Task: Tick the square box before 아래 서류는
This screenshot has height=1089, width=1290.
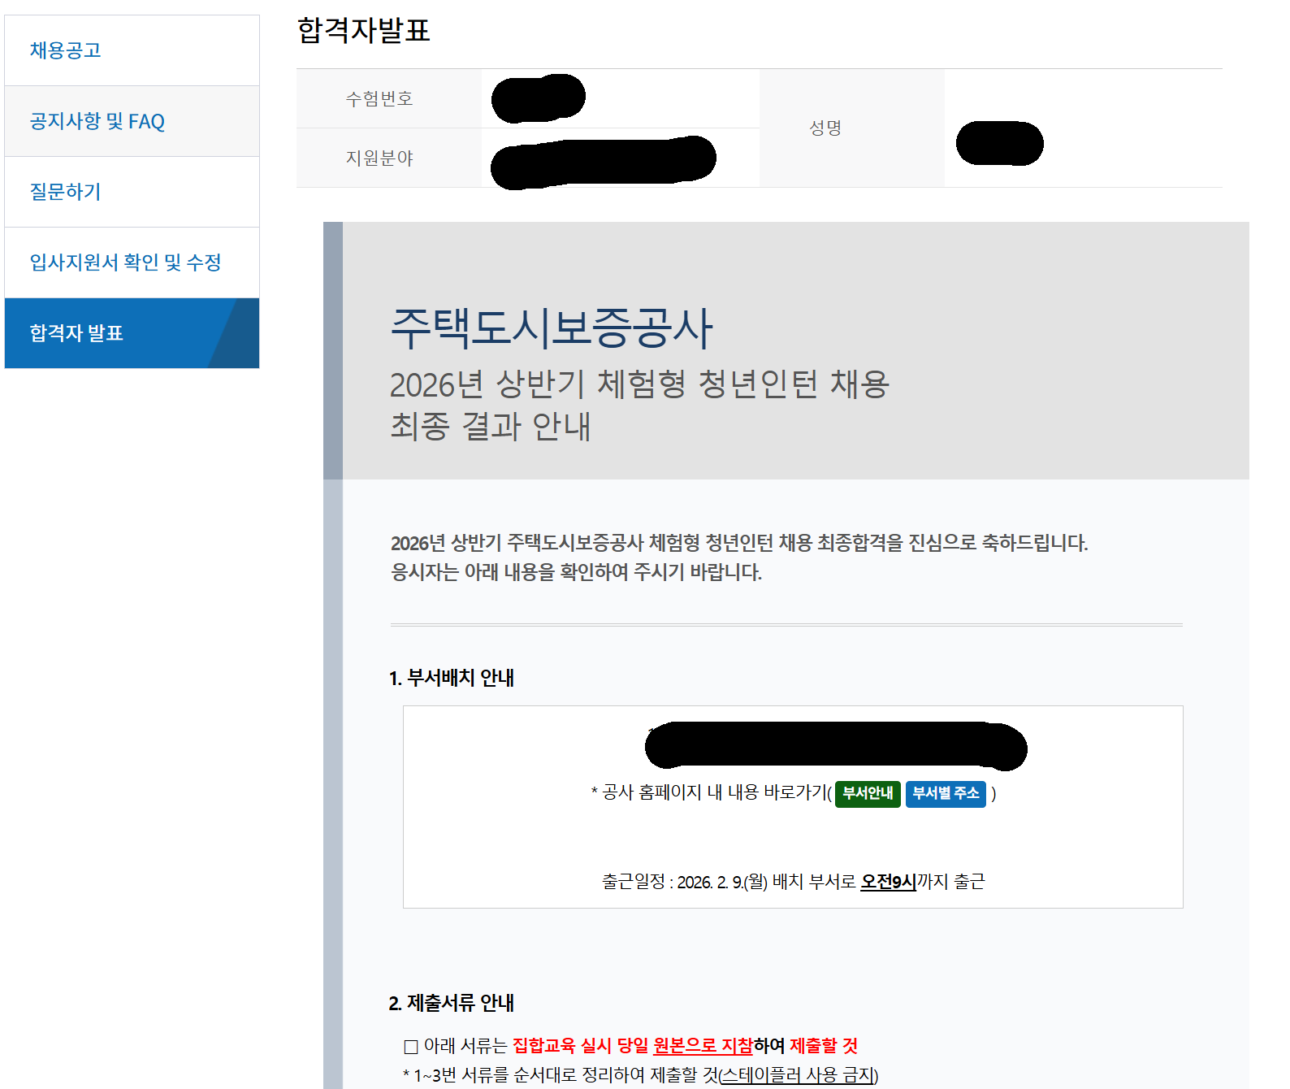Action: (x=411, y=1047)
